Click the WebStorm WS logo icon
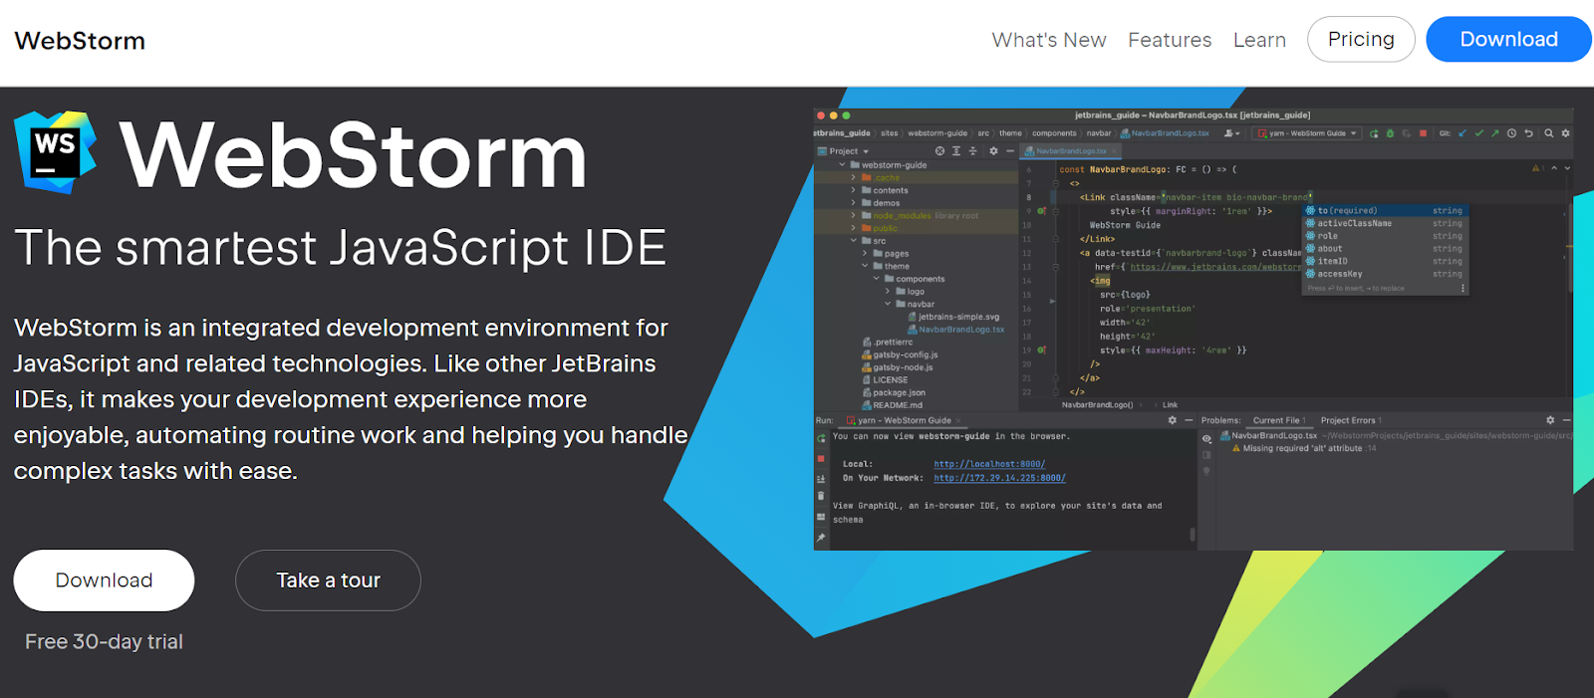This screenshot has width=1594, height=698. pyautogui.click(x=56, y=152)
